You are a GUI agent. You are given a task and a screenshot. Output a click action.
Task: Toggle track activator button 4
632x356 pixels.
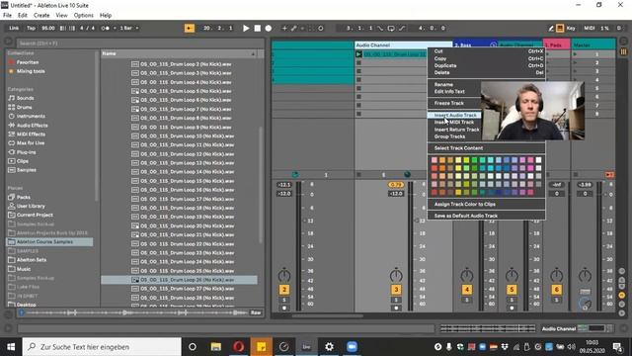(467, 290)
